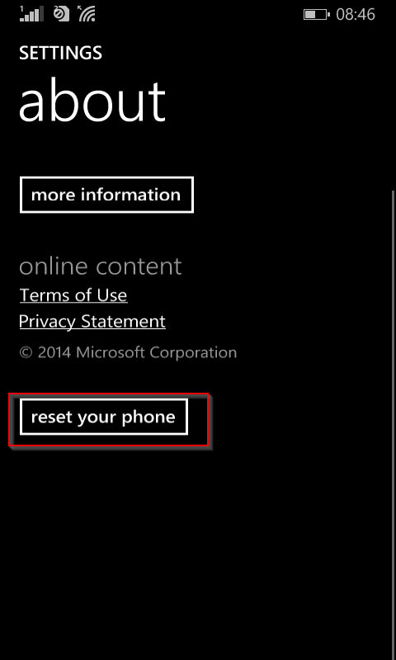Tap the large about page title
The image size is (396, 660).
point(92,101)
